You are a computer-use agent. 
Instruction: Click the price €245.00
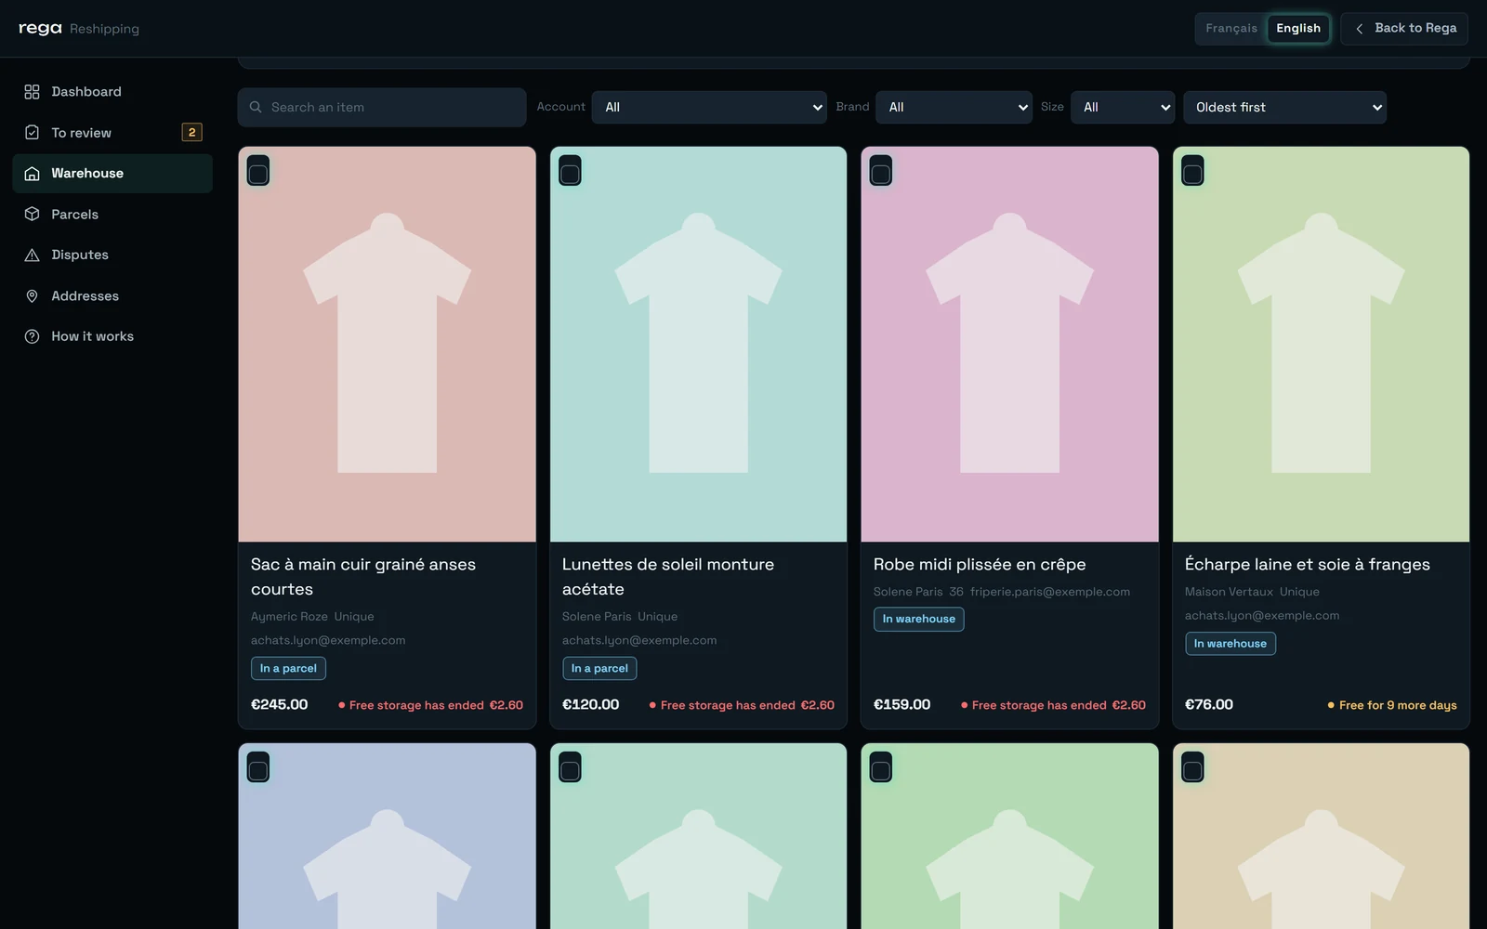pyautogui.click(x=280, y=705)
